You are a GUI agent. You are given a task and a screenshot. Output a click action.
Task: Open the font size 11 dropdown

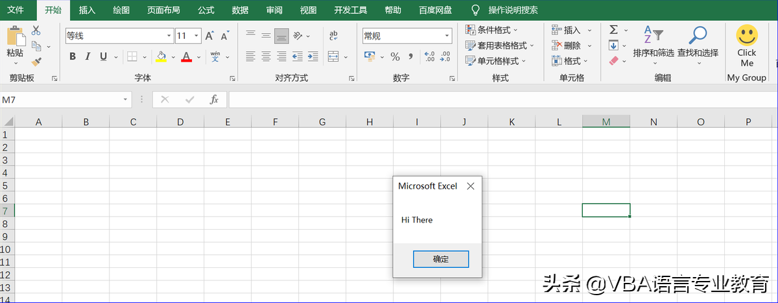pos(196,36)
